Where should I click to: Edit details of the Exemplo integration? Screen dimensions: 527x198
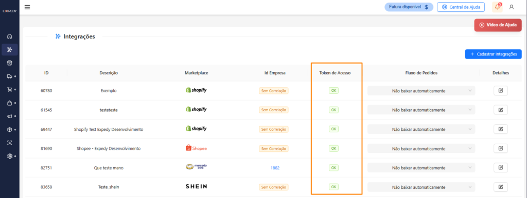[500, 90]
